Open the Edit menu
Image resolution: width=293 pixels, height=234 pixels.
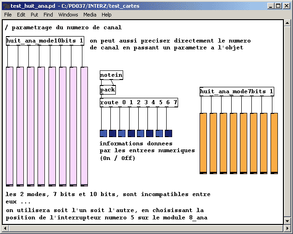tap(21, 15)
